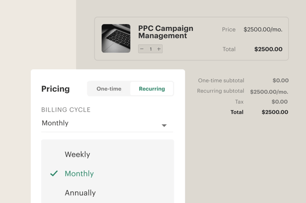
Task: Click the quantity value field showing 1
Action: 151,49
